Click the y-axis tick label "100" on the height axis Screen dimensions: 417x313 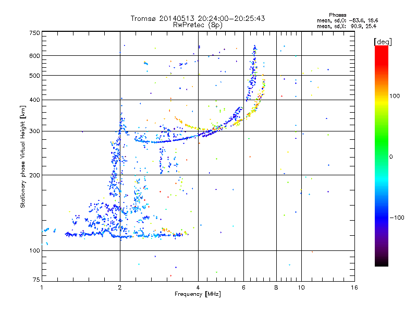[x=34, y=250]
